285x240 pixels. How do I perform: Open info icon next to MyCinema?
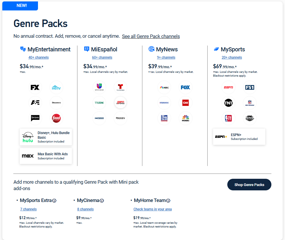[102, 201]
